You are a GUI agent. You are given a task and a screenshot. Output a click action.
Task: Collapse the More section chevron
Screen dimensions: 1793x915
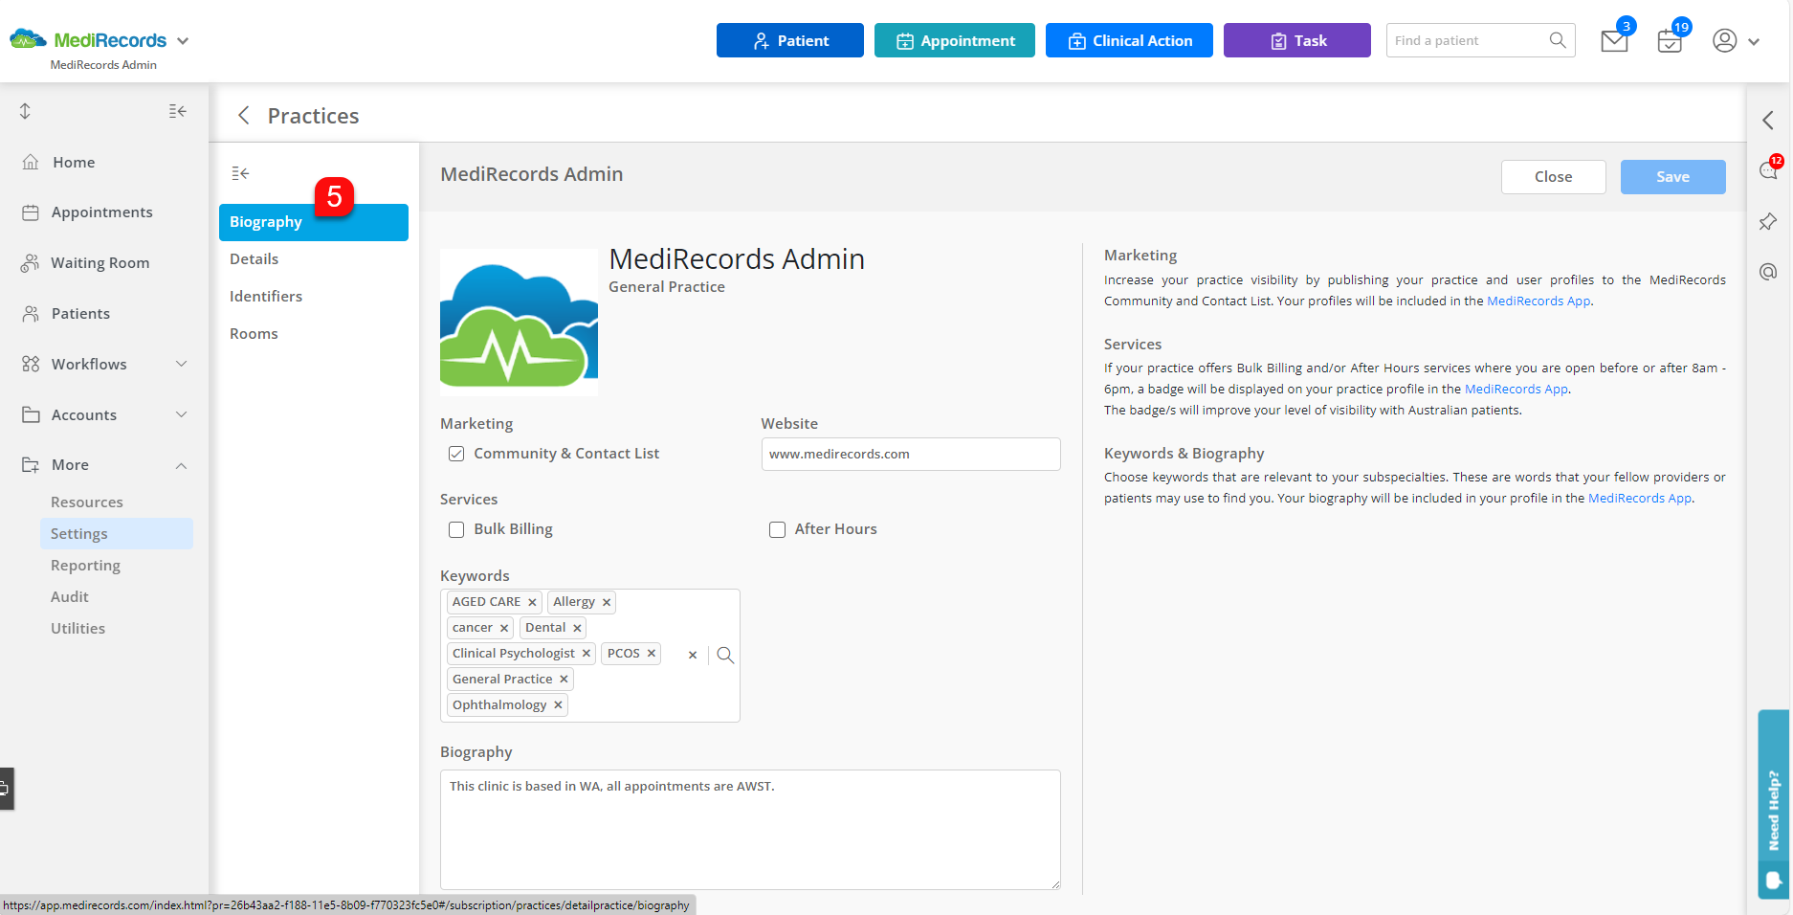click(182, 466)
